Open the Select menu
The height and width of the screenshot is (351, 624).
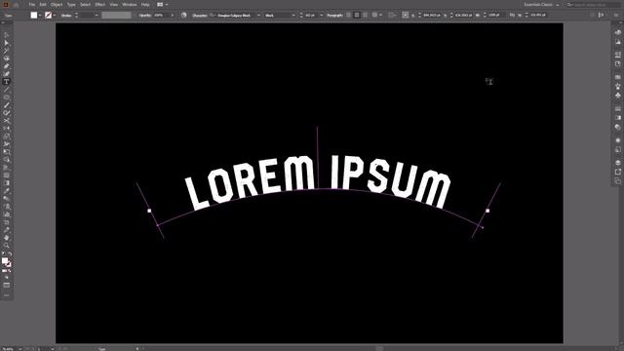pyautogui.click(x=85, y=4)
